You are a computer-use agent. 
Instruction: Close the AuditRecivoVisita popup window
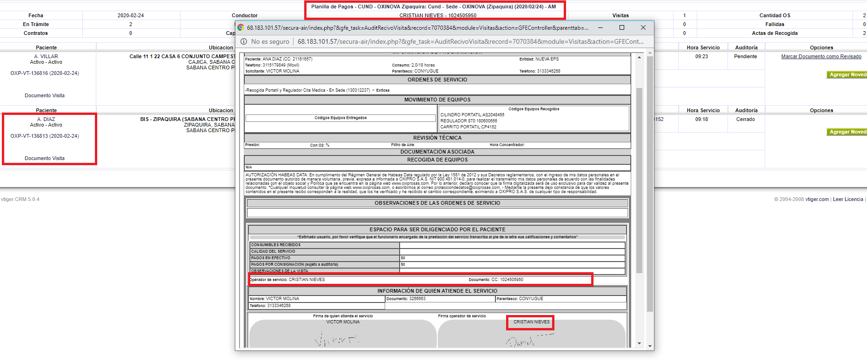pos(643,27)
